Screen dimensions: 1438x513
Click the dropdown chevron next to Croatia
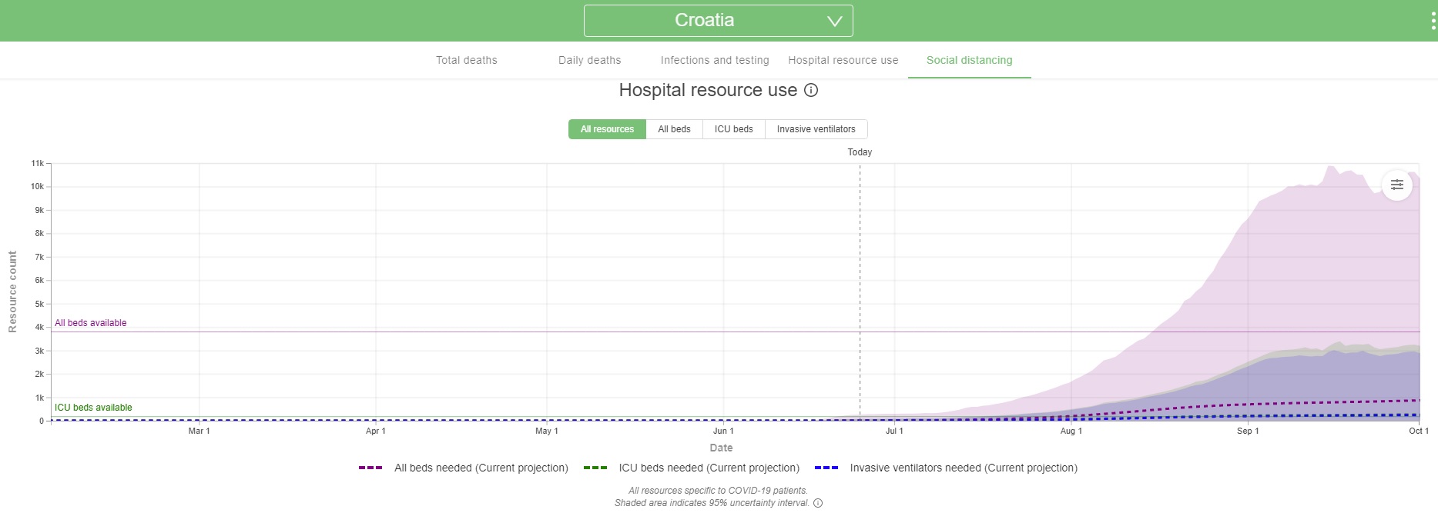point(834,22)
